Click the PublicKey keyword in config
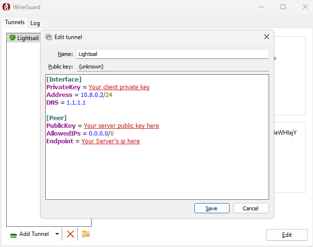Screen dimensions: 313x247 [x=61, y=126]
